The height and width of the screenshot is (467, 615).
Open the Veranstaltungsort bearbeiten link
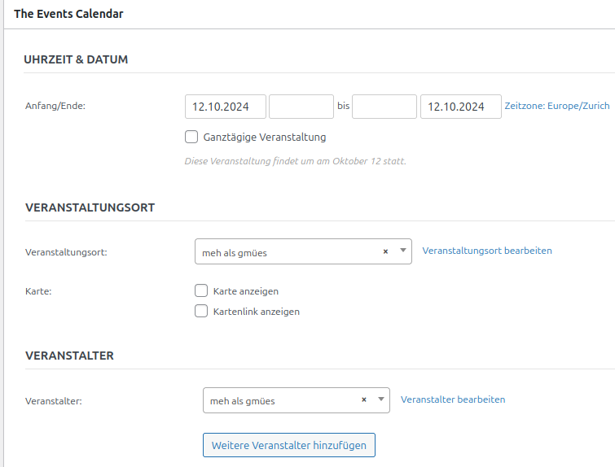(x=487, y=251)
